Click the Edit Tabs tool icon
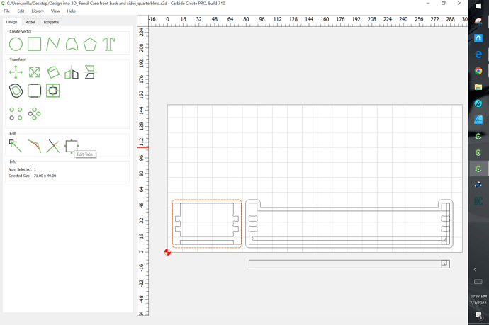Image resolution: width=489 pixels, height=325 pixels. (x=71, y=146)
